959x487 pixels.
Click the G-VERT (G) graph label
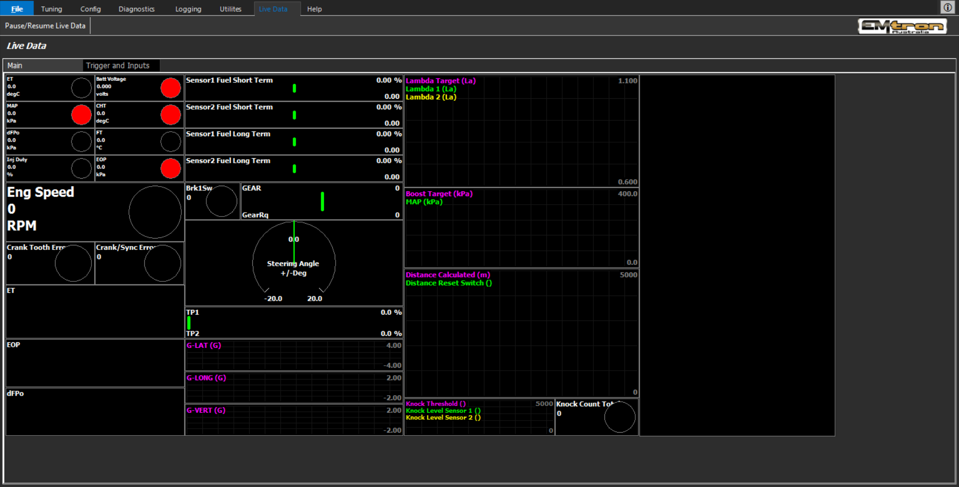[206, 410]
